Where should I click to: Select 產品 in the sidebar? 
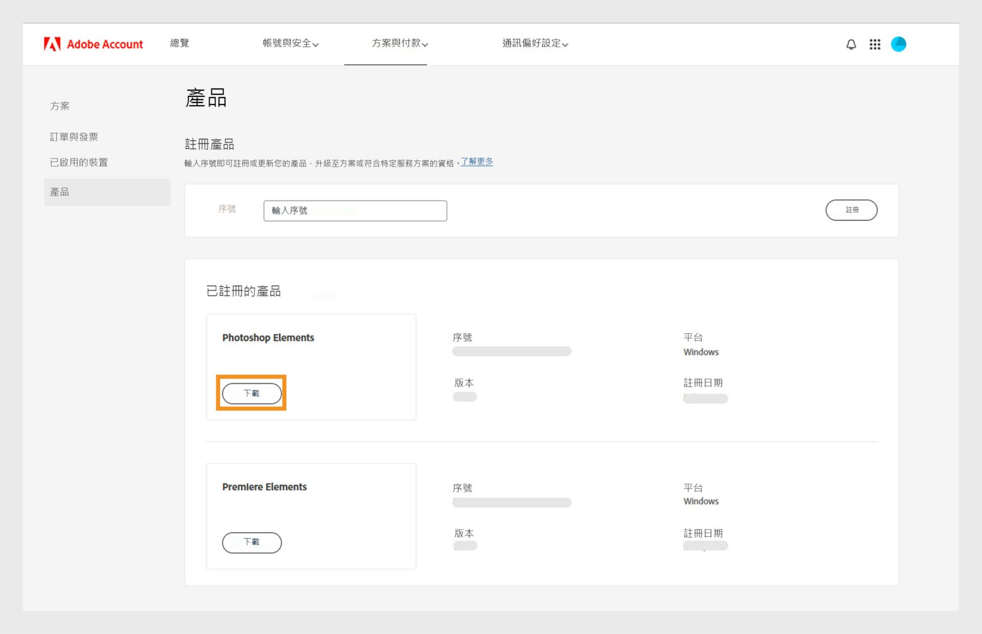click(x=59, y=192)
